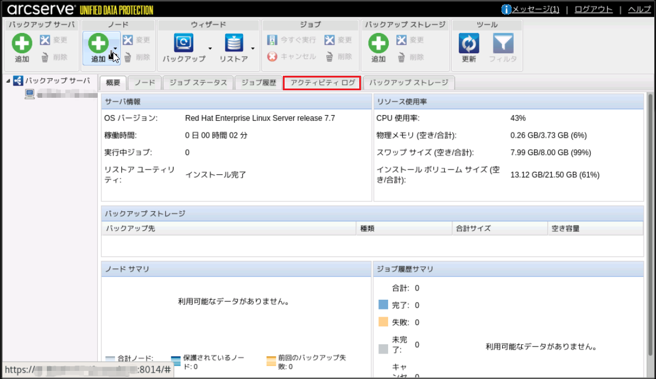656x379 pixels.
Task: Open the ノード 追加 dropdown arrow
Action: click(116, 50)
